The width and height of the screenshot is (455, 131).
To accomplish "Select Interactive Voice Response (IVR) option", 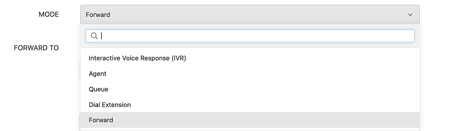I will pos(137,58).
